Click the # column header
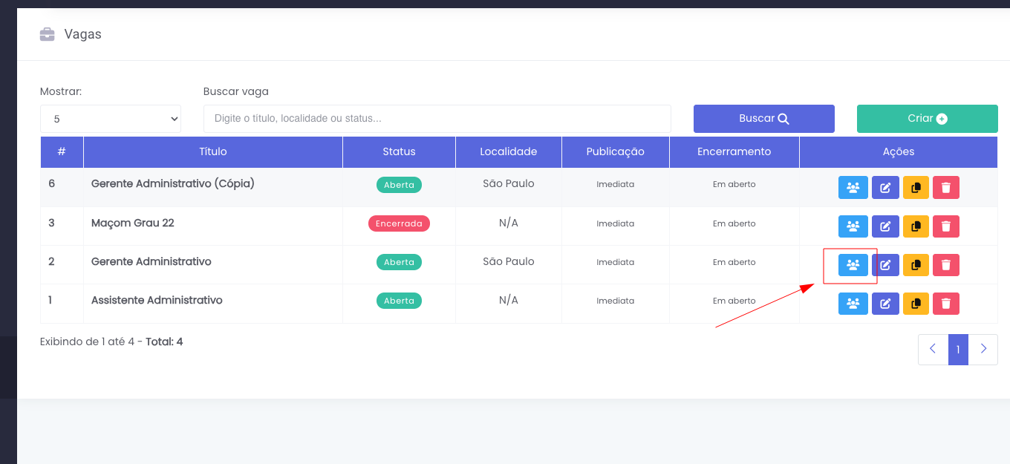Image resolution: width=1010 pixels, height=464 pixels. pyautogui.click(x=62, y=151)
